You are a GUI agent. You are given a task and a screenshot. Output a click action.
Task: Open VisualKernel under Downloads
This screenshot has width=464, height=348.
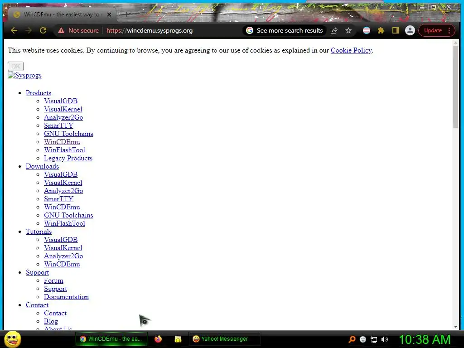(x=63, y=183)
